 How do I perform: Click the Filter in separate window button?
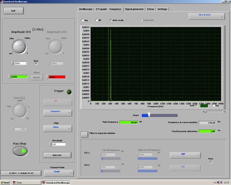[84, 134]
